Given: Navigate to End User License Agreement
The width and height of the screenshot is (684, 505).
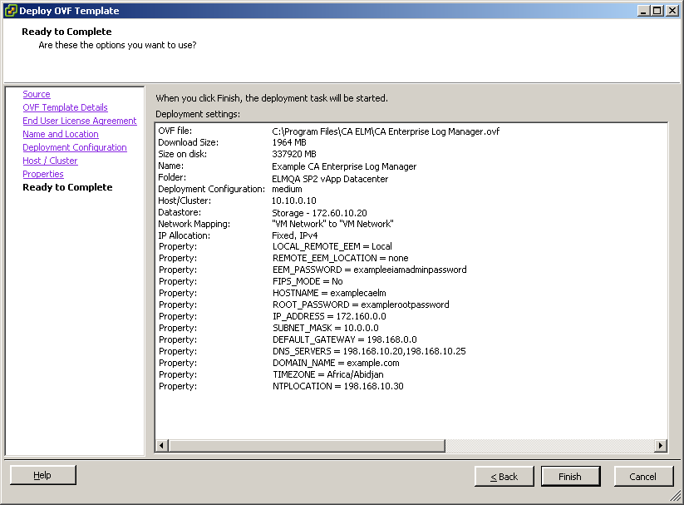Looking at the screenshot, I should (x=79, y=121).
